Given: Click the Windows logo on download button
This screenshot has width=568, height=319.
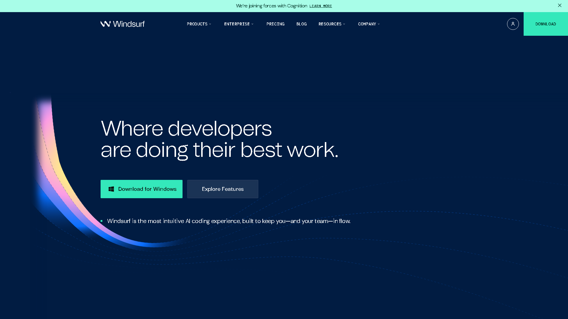Looking at the screenshot, I should [112, 189].
